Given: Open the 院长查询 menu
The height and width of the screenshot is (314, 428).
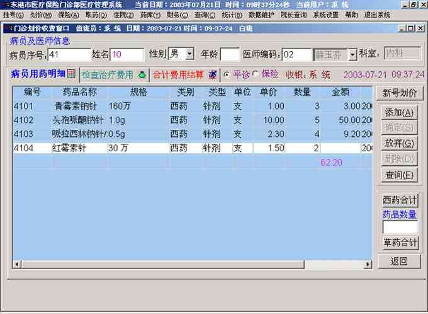Looking at the screenshot, I should pos(293,15).
